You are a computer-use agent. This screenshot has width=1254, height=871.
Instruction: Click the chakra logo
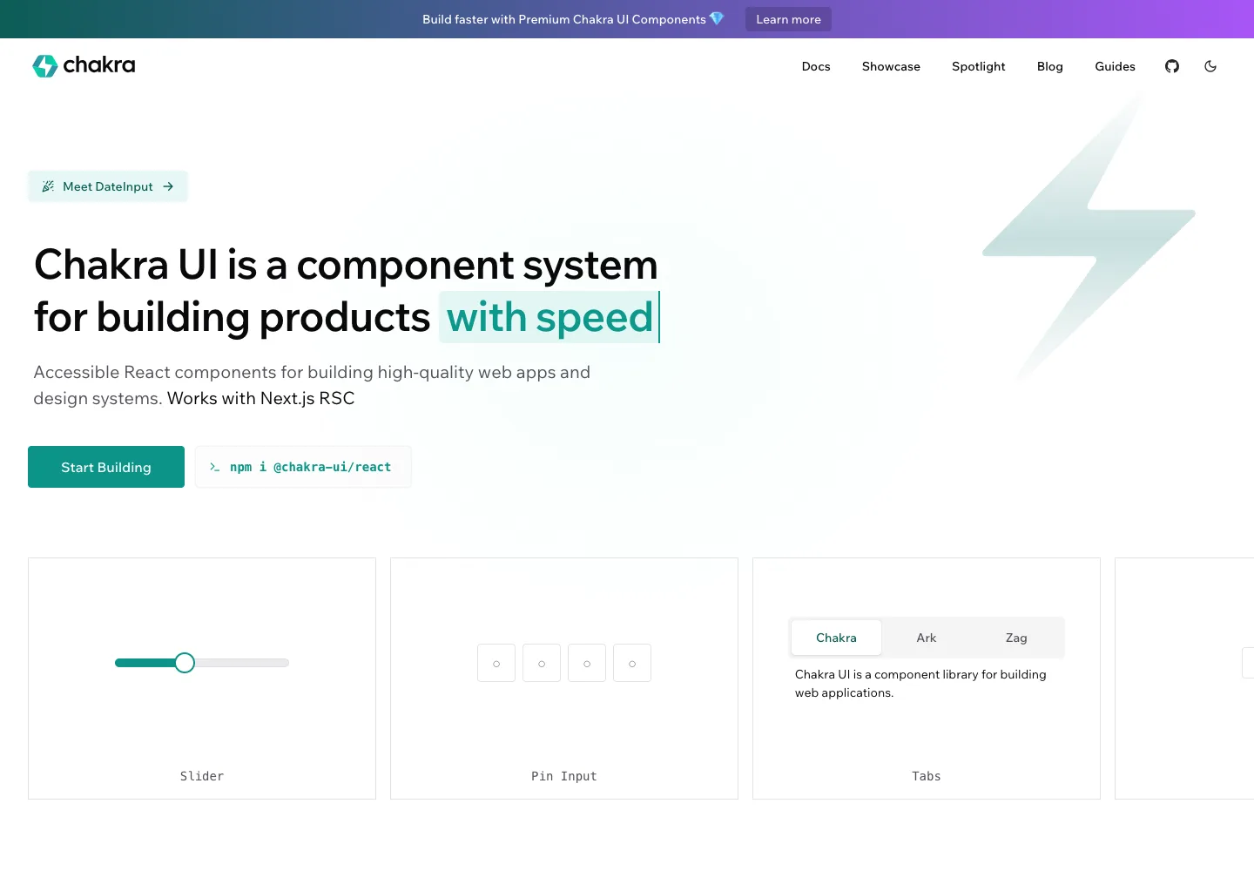(84, 65)
